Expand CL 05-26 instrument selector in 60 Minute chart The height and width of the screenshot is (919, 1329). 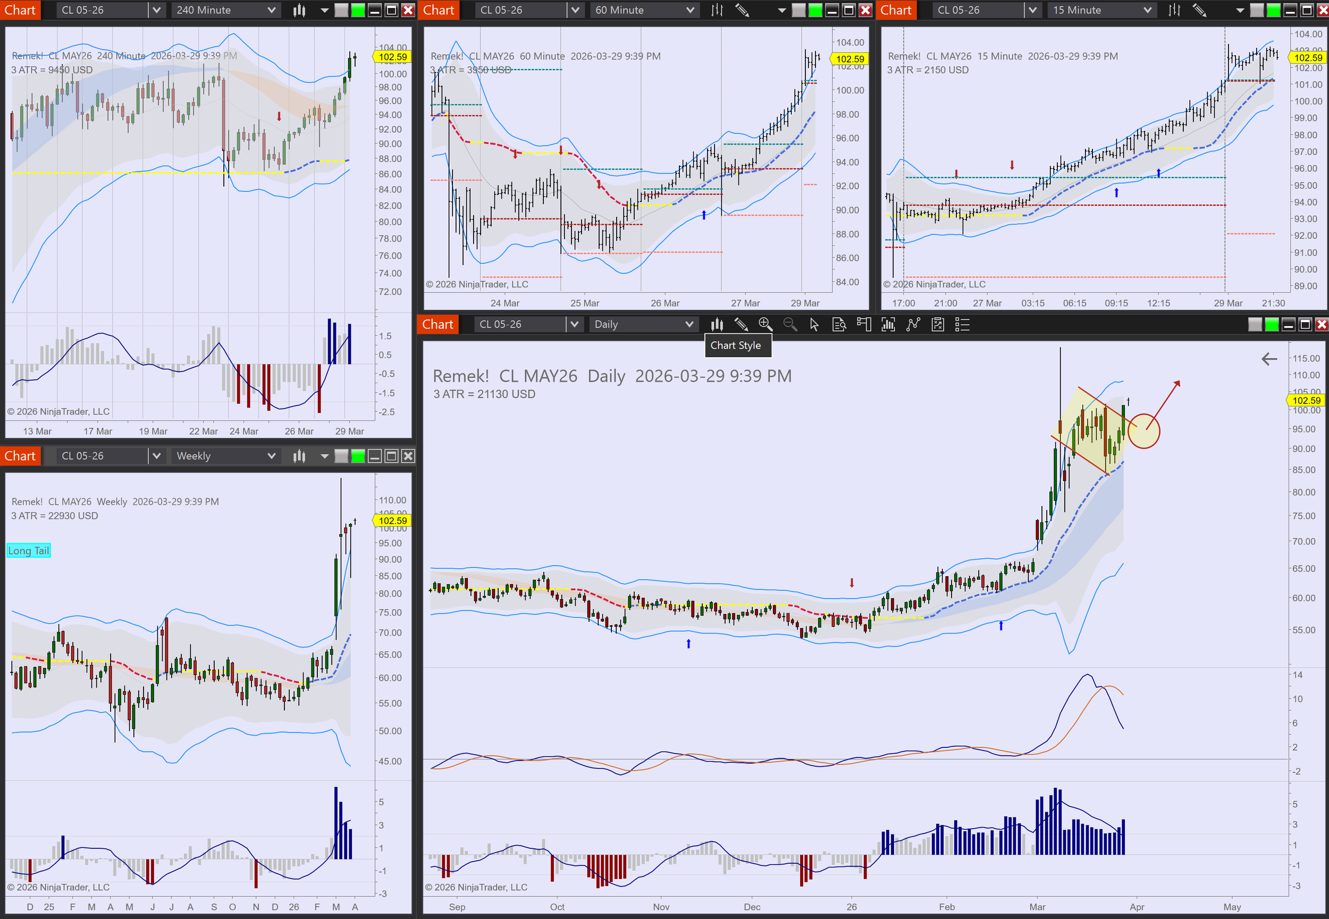(x=575, y=10)
